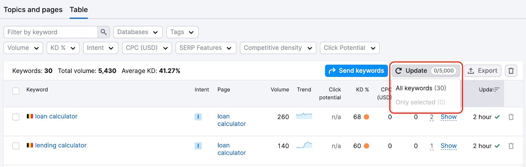Image resolution: width=526 pixels, height=167 pixels.
Task: Click the Updated column sort icon
Action: (x=496, y=89)
